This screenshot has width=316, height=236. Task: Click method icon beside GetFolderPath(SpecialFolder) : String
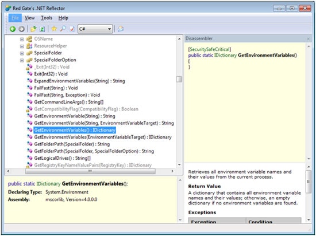(30, 144)
